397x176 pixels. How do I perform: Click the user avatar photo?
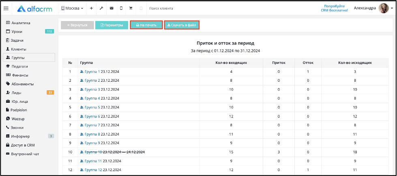point(383,8)
